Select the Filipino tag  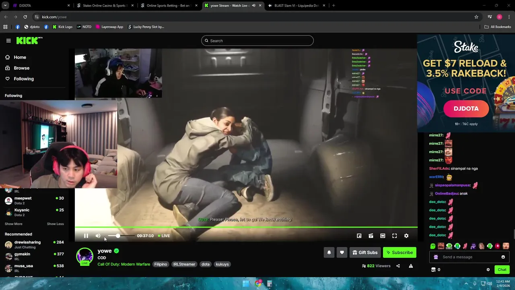(161, 264)
